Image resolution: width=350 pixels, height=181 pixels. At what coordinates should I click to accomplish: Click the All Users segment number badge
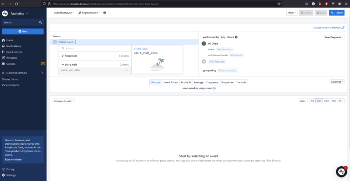click(203, 44)
